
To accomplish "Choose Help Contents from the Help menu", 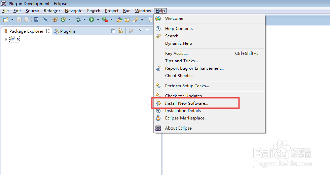I will [210, 28].
